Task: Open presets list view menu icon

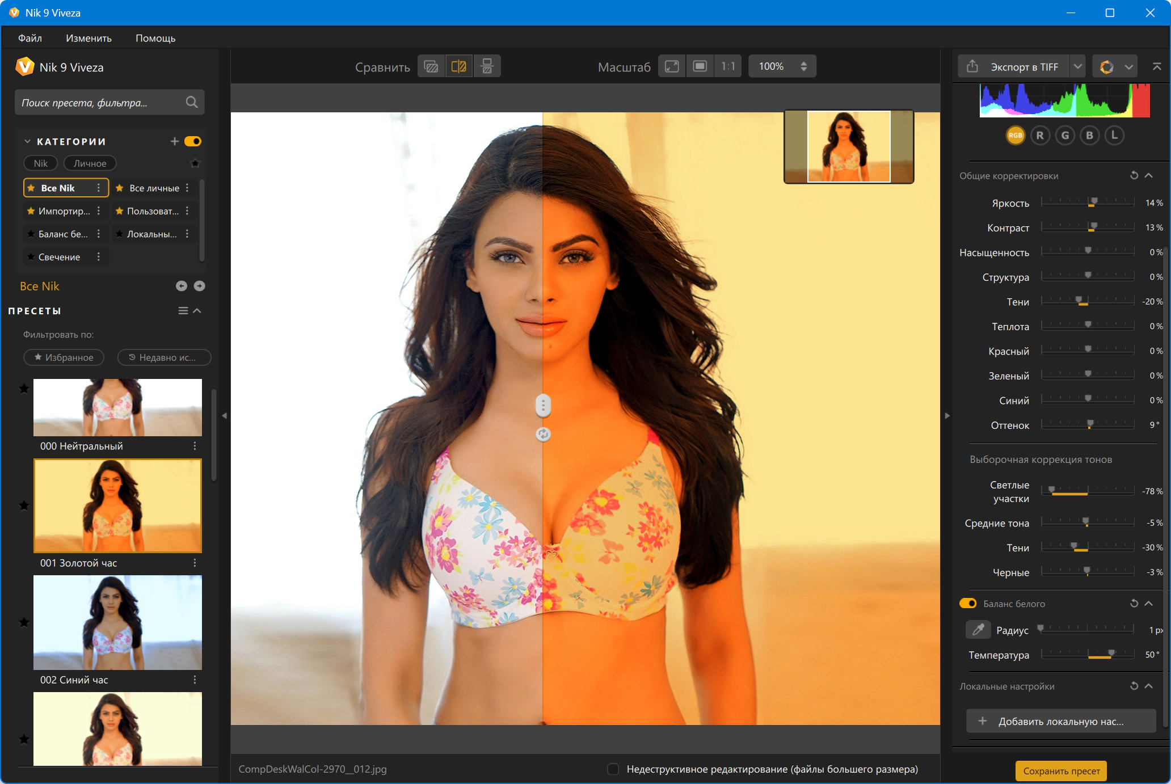Action: click(183, 311)
